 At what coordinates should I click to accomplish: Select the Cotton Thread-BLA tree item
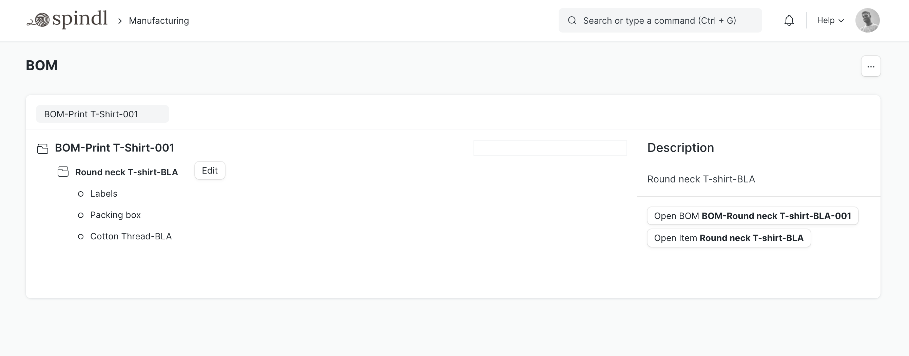tap(131, 236)
